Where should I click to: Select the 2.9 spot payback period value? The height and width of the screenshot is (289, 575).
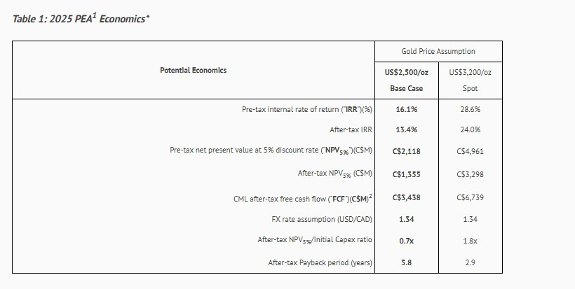[x=470, y=262]
